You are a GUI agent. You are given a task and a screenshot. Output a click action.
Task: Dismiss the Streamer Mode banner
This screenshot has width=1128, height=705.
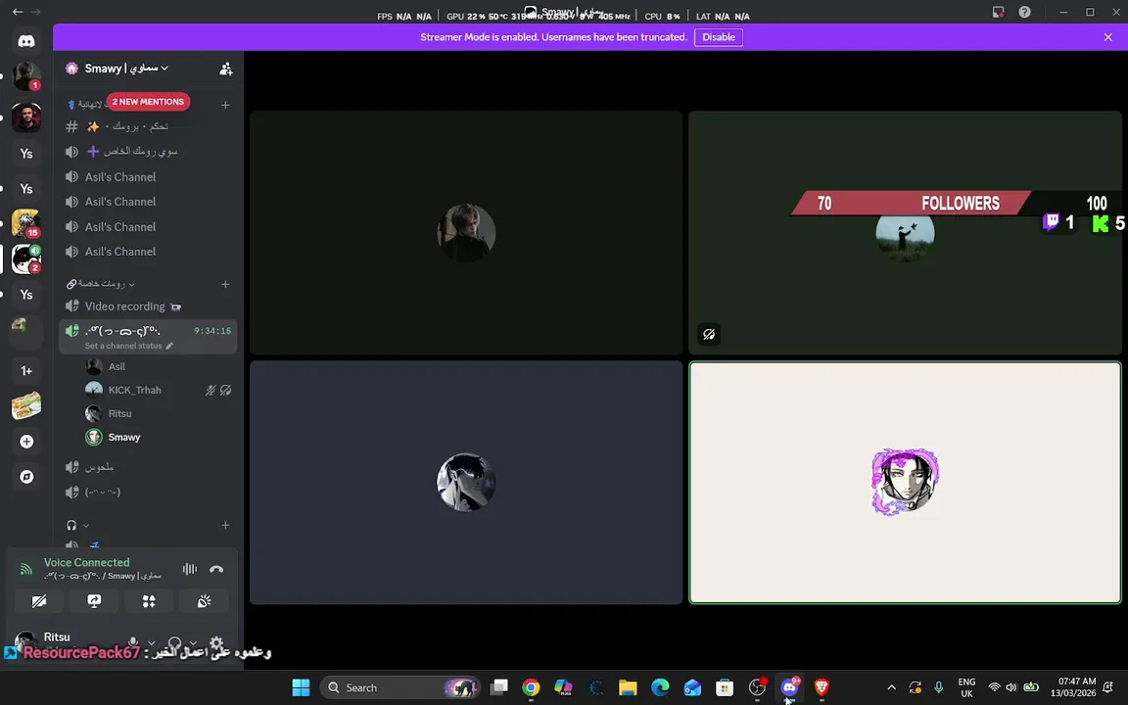(x=1107, y=37)
